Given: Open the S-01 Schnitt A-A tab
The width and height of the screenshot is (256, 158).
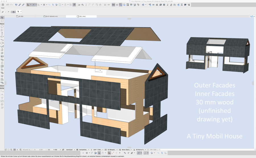Looking at the screenshot, I should click(x=50, y=16).
